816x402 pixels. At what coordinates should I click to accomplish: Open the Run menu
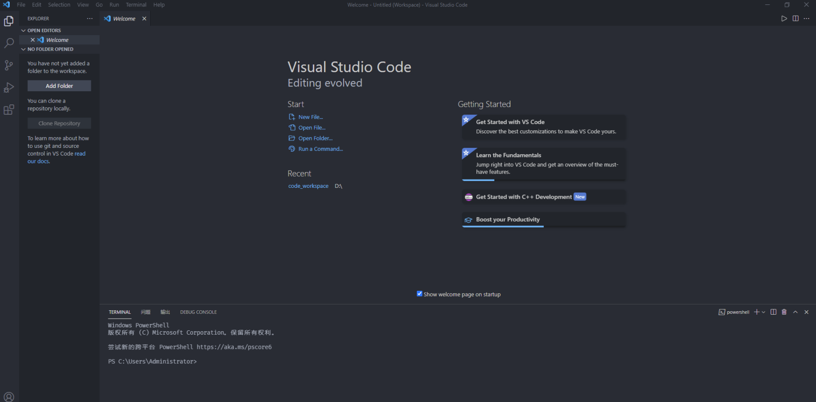pos(114,5)
